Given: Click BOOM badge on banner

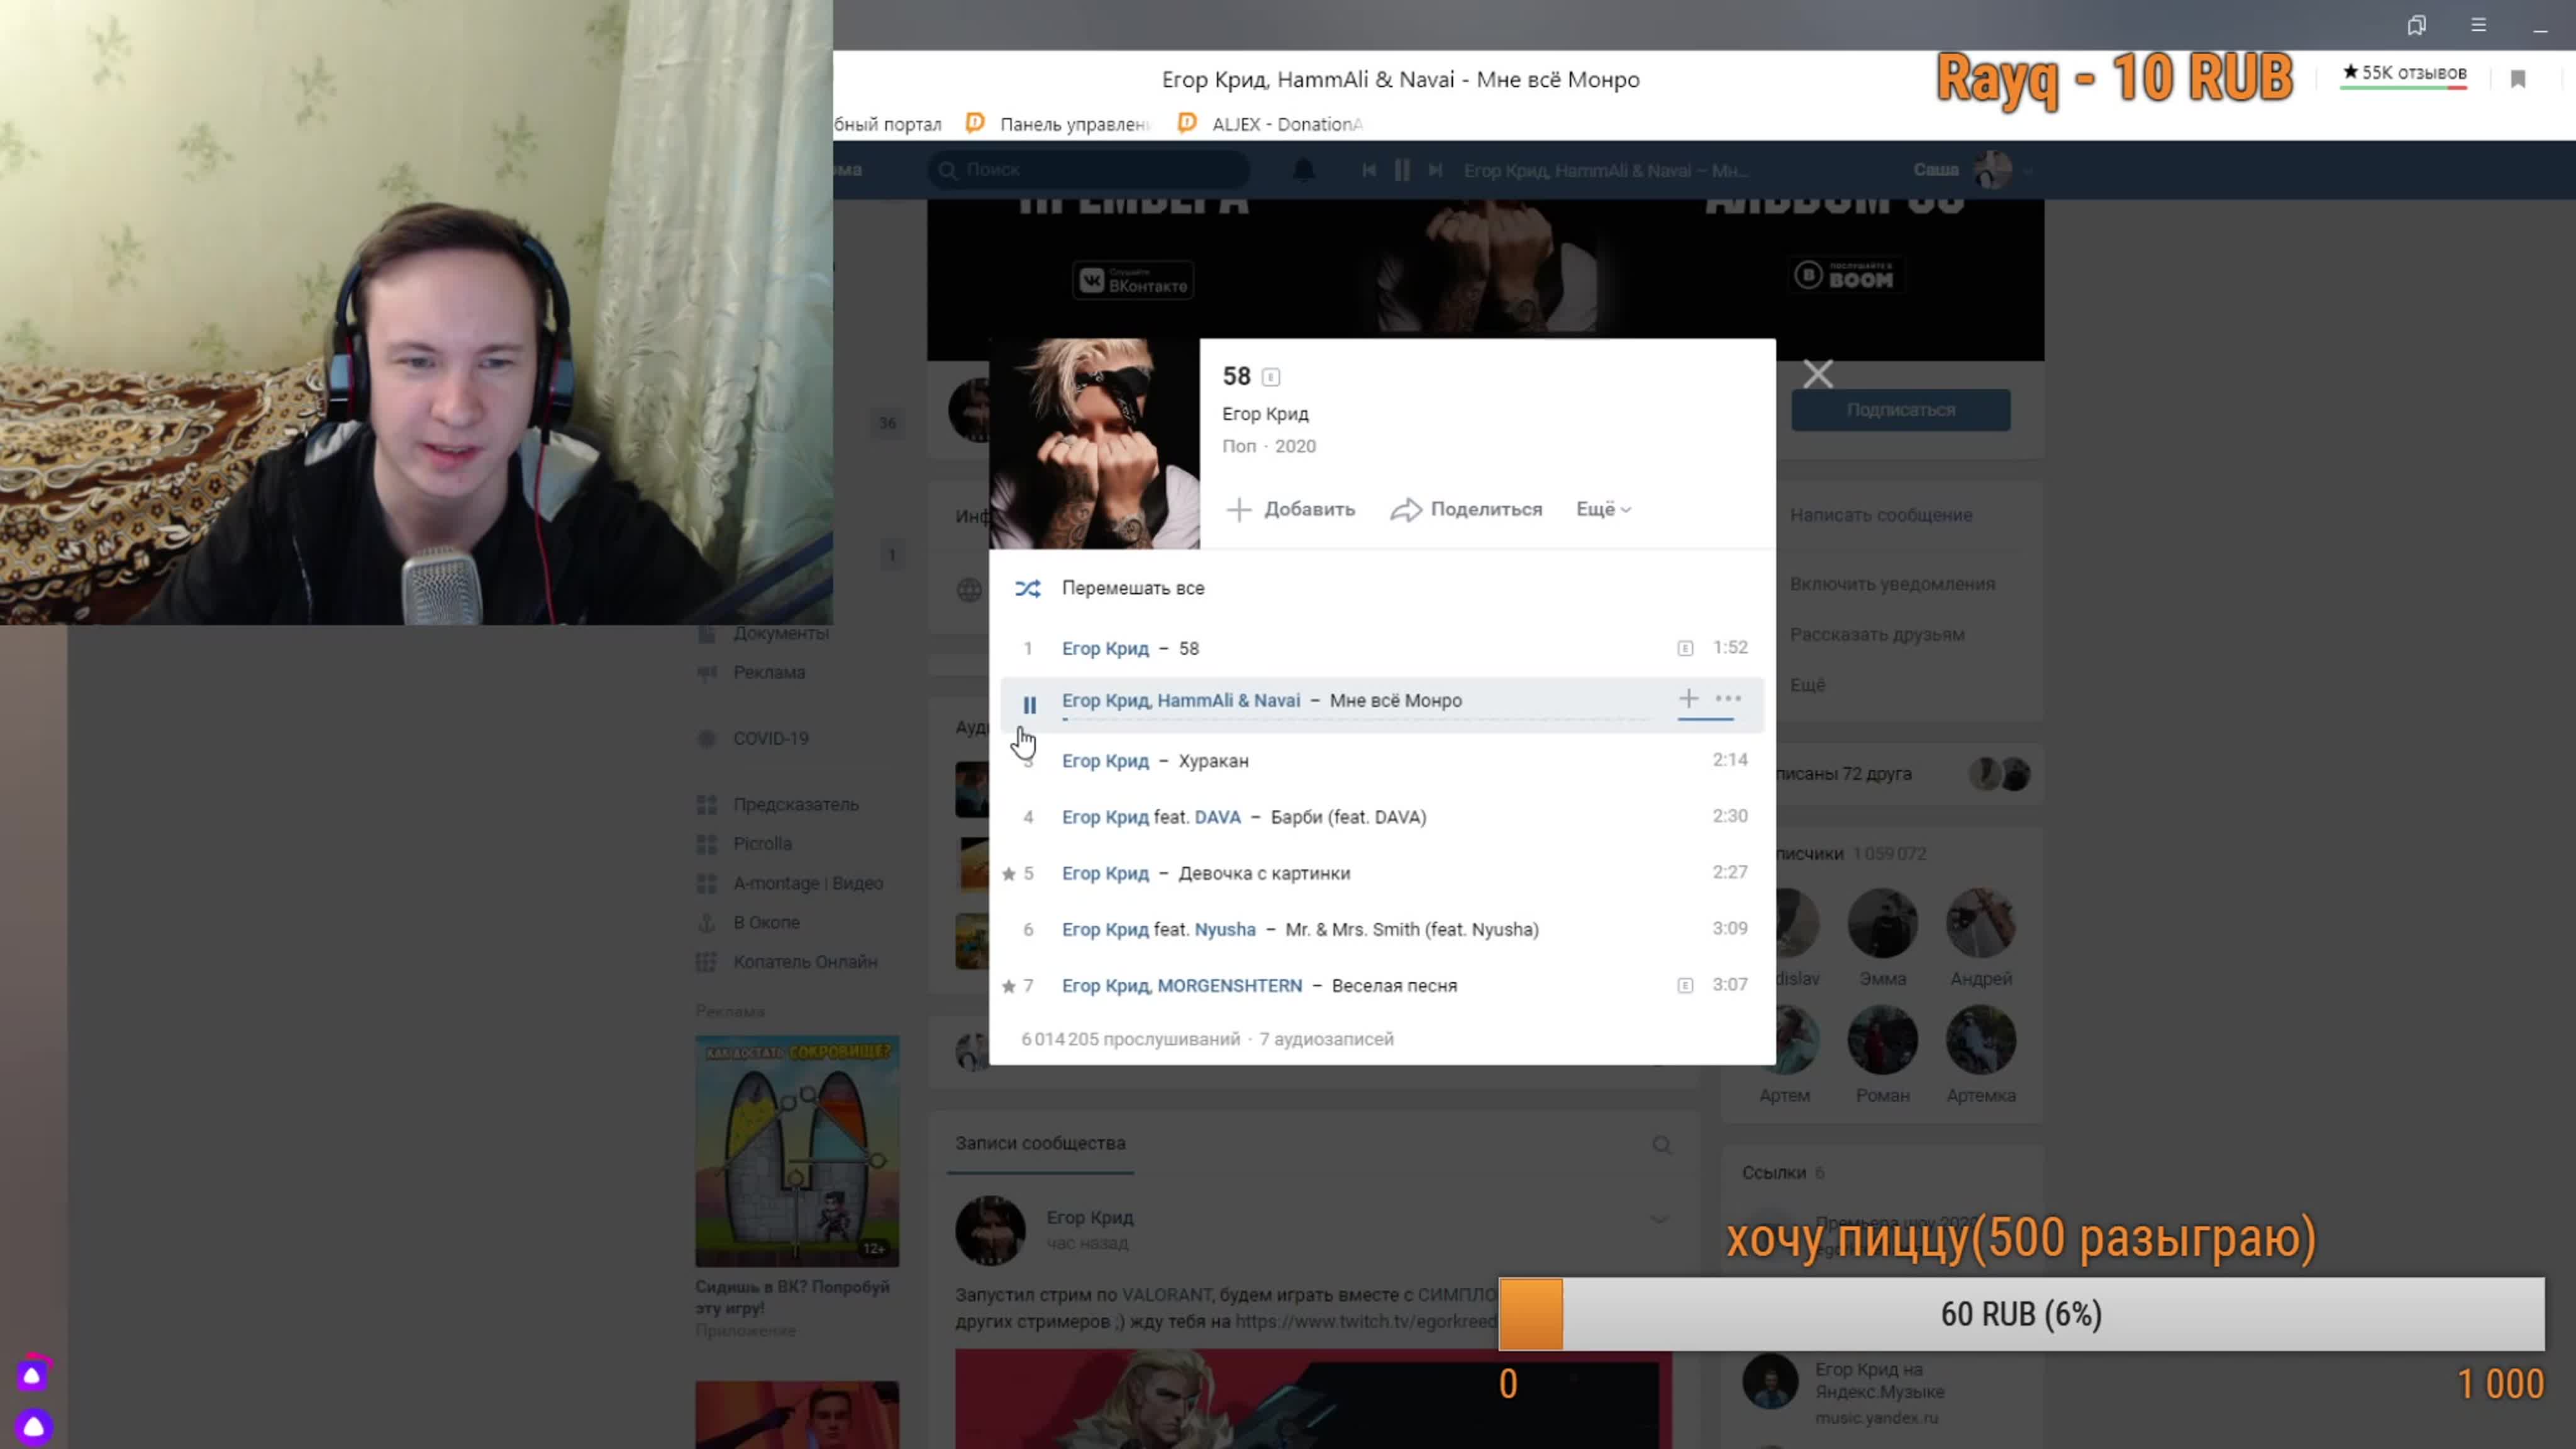Looking at the screenshot, I should pyautogui.click(x=1847, y=275).
